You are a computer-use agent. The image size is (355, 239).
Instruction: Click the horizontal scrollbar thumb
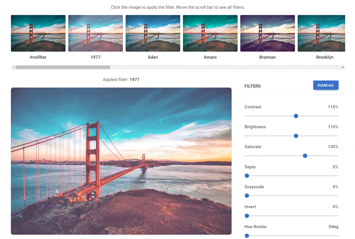63,67
